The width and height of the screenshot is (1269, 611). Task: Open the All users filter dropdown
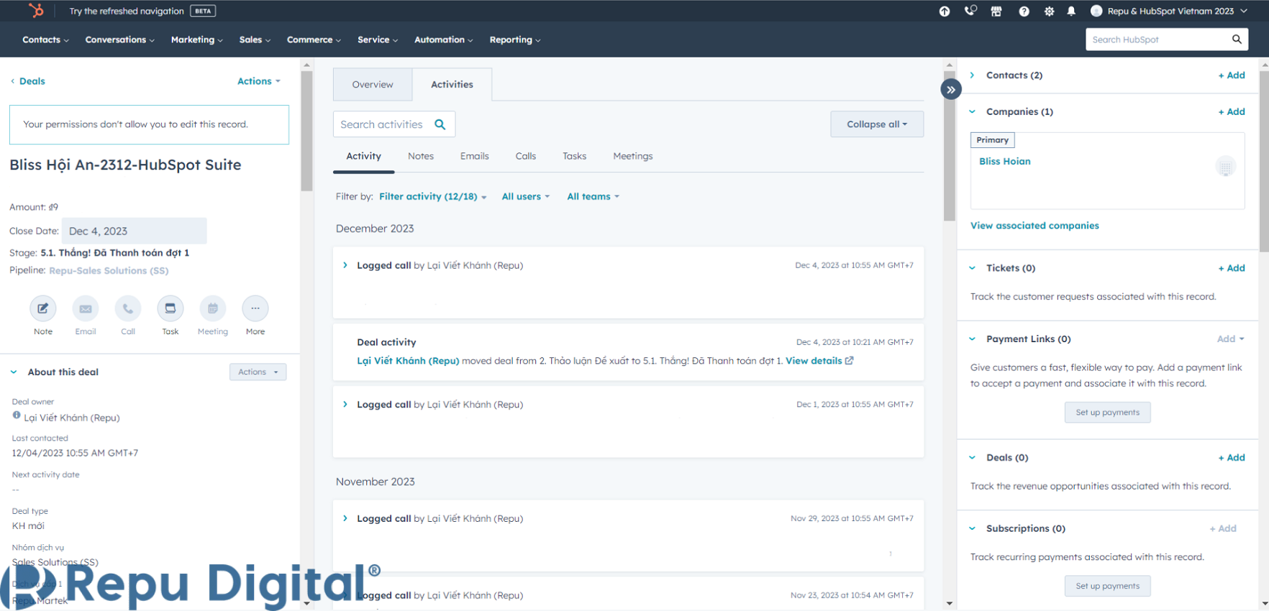526,196
